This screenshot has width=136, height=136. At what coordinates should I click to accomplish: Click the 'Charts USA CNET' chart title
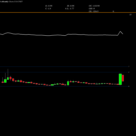point(16,2)
